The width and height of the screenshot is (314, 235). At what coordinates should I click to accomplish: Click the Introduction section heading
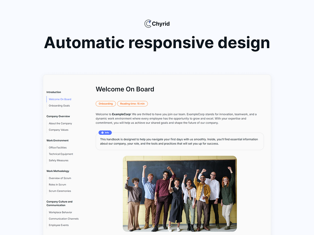[54, 92]
